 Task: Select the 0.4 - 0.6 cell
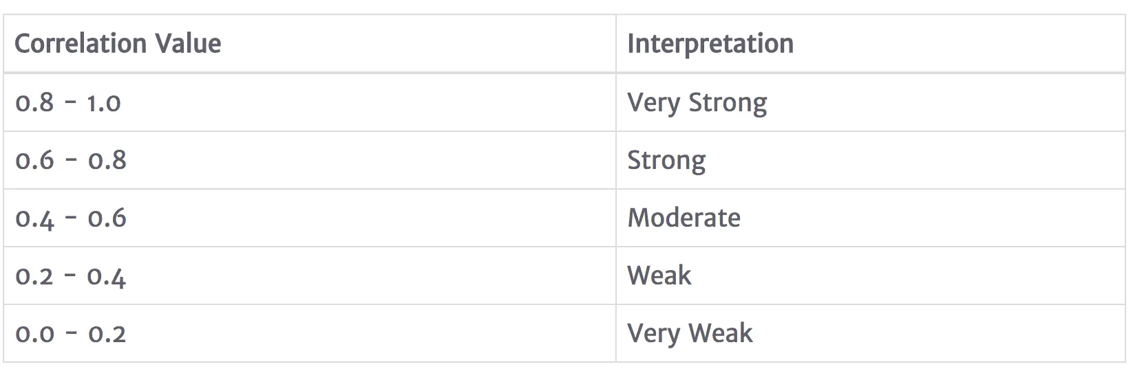click(71, 218)
